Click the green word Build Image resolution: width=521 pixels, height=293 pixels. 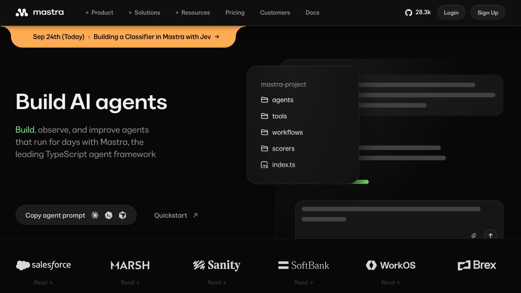coord(25,130)
